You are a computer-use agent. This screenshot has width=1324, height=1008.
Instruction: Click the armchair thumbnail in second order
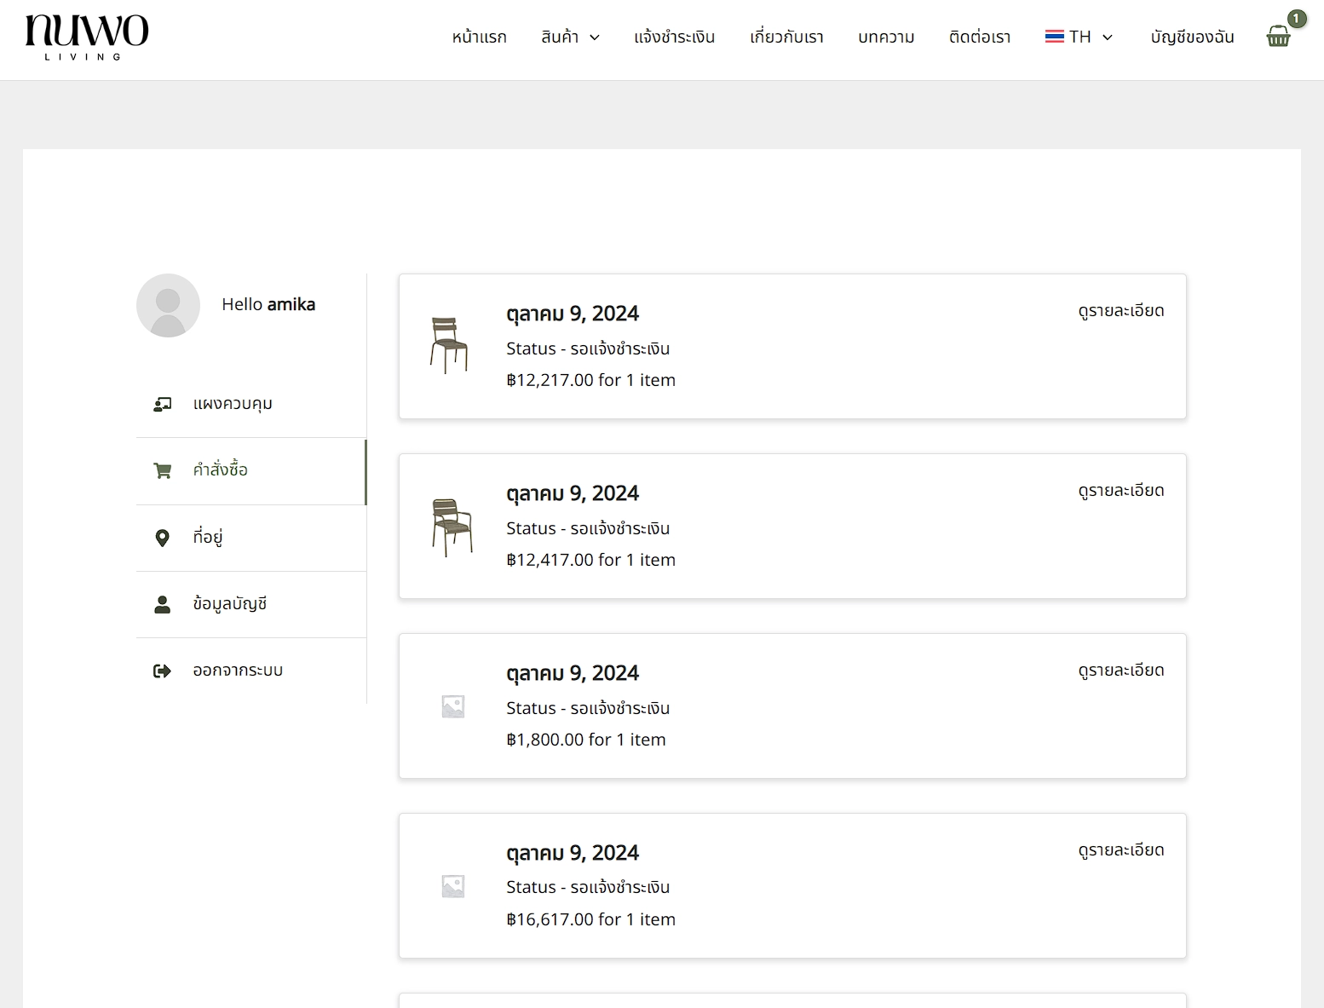click(452, 527)
